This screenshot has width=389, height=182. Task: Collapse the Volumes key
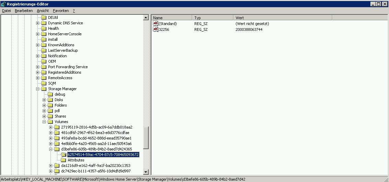[x=44, y=122]
